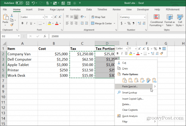186x126 pixels.
Task: Click the Paste Link chain icon
Action: 154,80
